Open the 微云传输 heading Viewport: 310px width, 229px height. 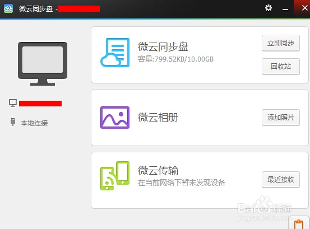pos(158,170)
